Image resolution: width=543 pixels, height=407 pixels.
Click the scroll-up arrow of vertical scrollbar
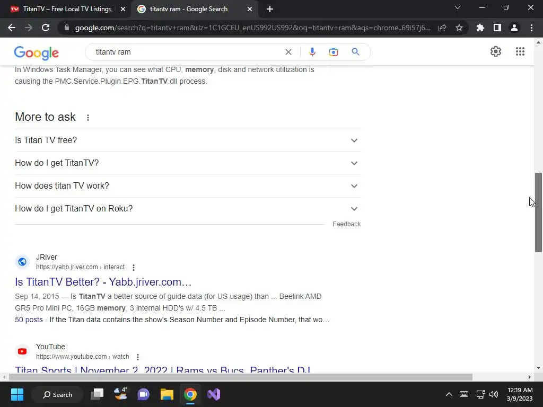pos(538,42)
